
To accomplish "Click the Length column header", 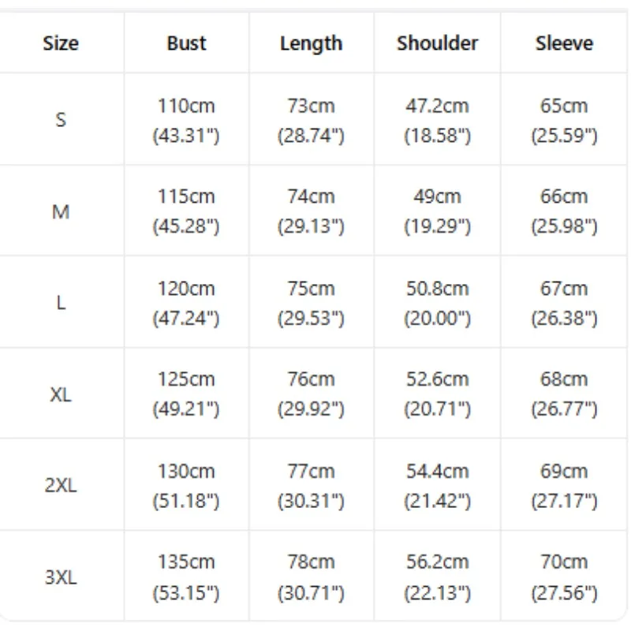I will pyautogui.click(x=311, y=43).
